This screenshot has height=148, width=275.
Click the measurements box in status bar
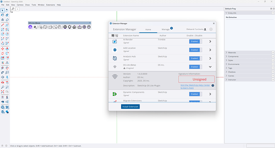[x=260, y=146]
